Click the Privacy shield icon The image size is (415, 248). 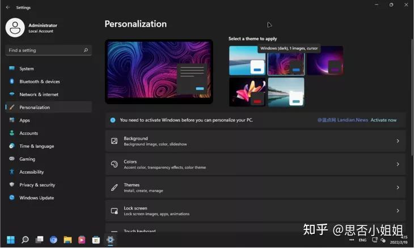12,184
